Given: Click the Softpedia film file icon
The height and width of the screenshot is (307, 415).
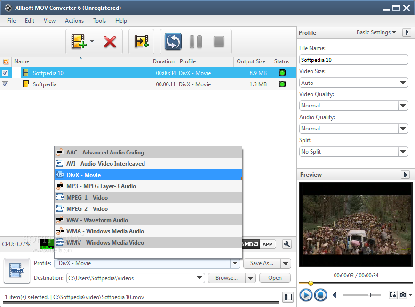Looking at the screenshot, I should [26, 84].
